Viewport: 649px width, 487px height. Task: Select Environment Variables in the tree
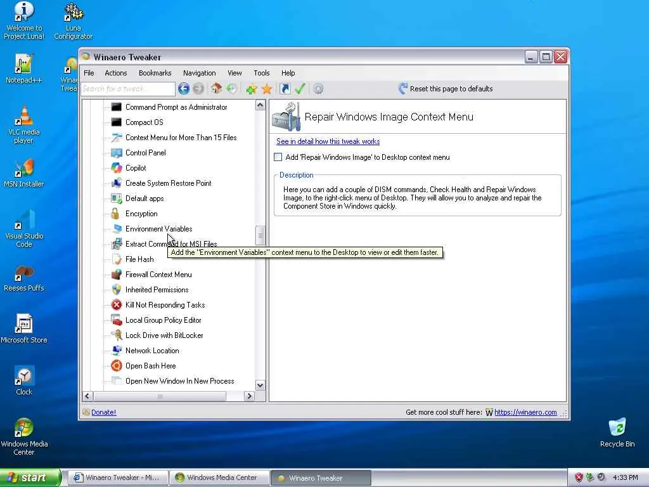(158, 228)
